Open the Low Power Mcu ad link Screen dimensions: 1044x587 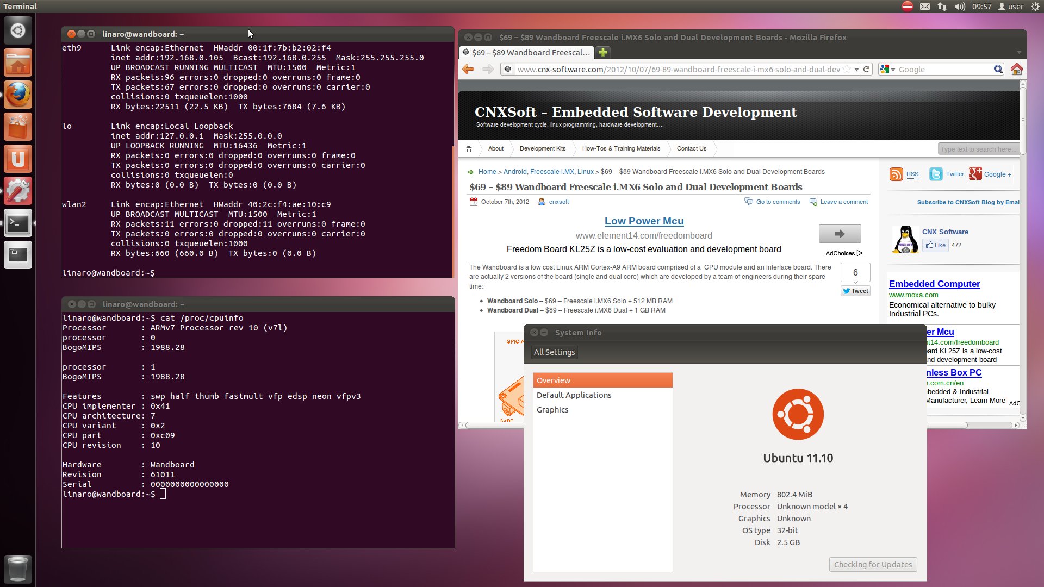click(644, 221)
